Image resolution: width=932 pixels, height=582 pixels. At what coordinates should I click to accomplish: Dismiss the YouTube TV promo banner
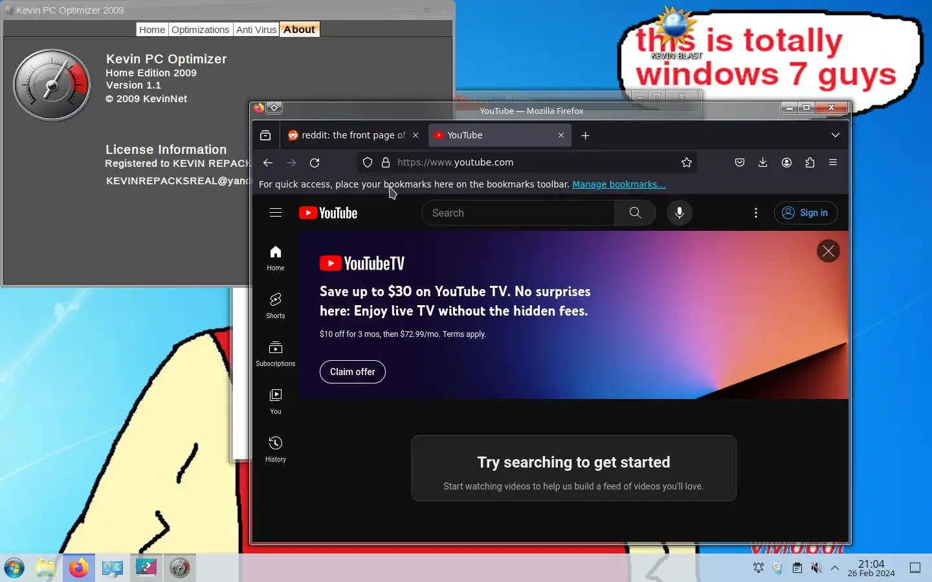coord(828,251)
